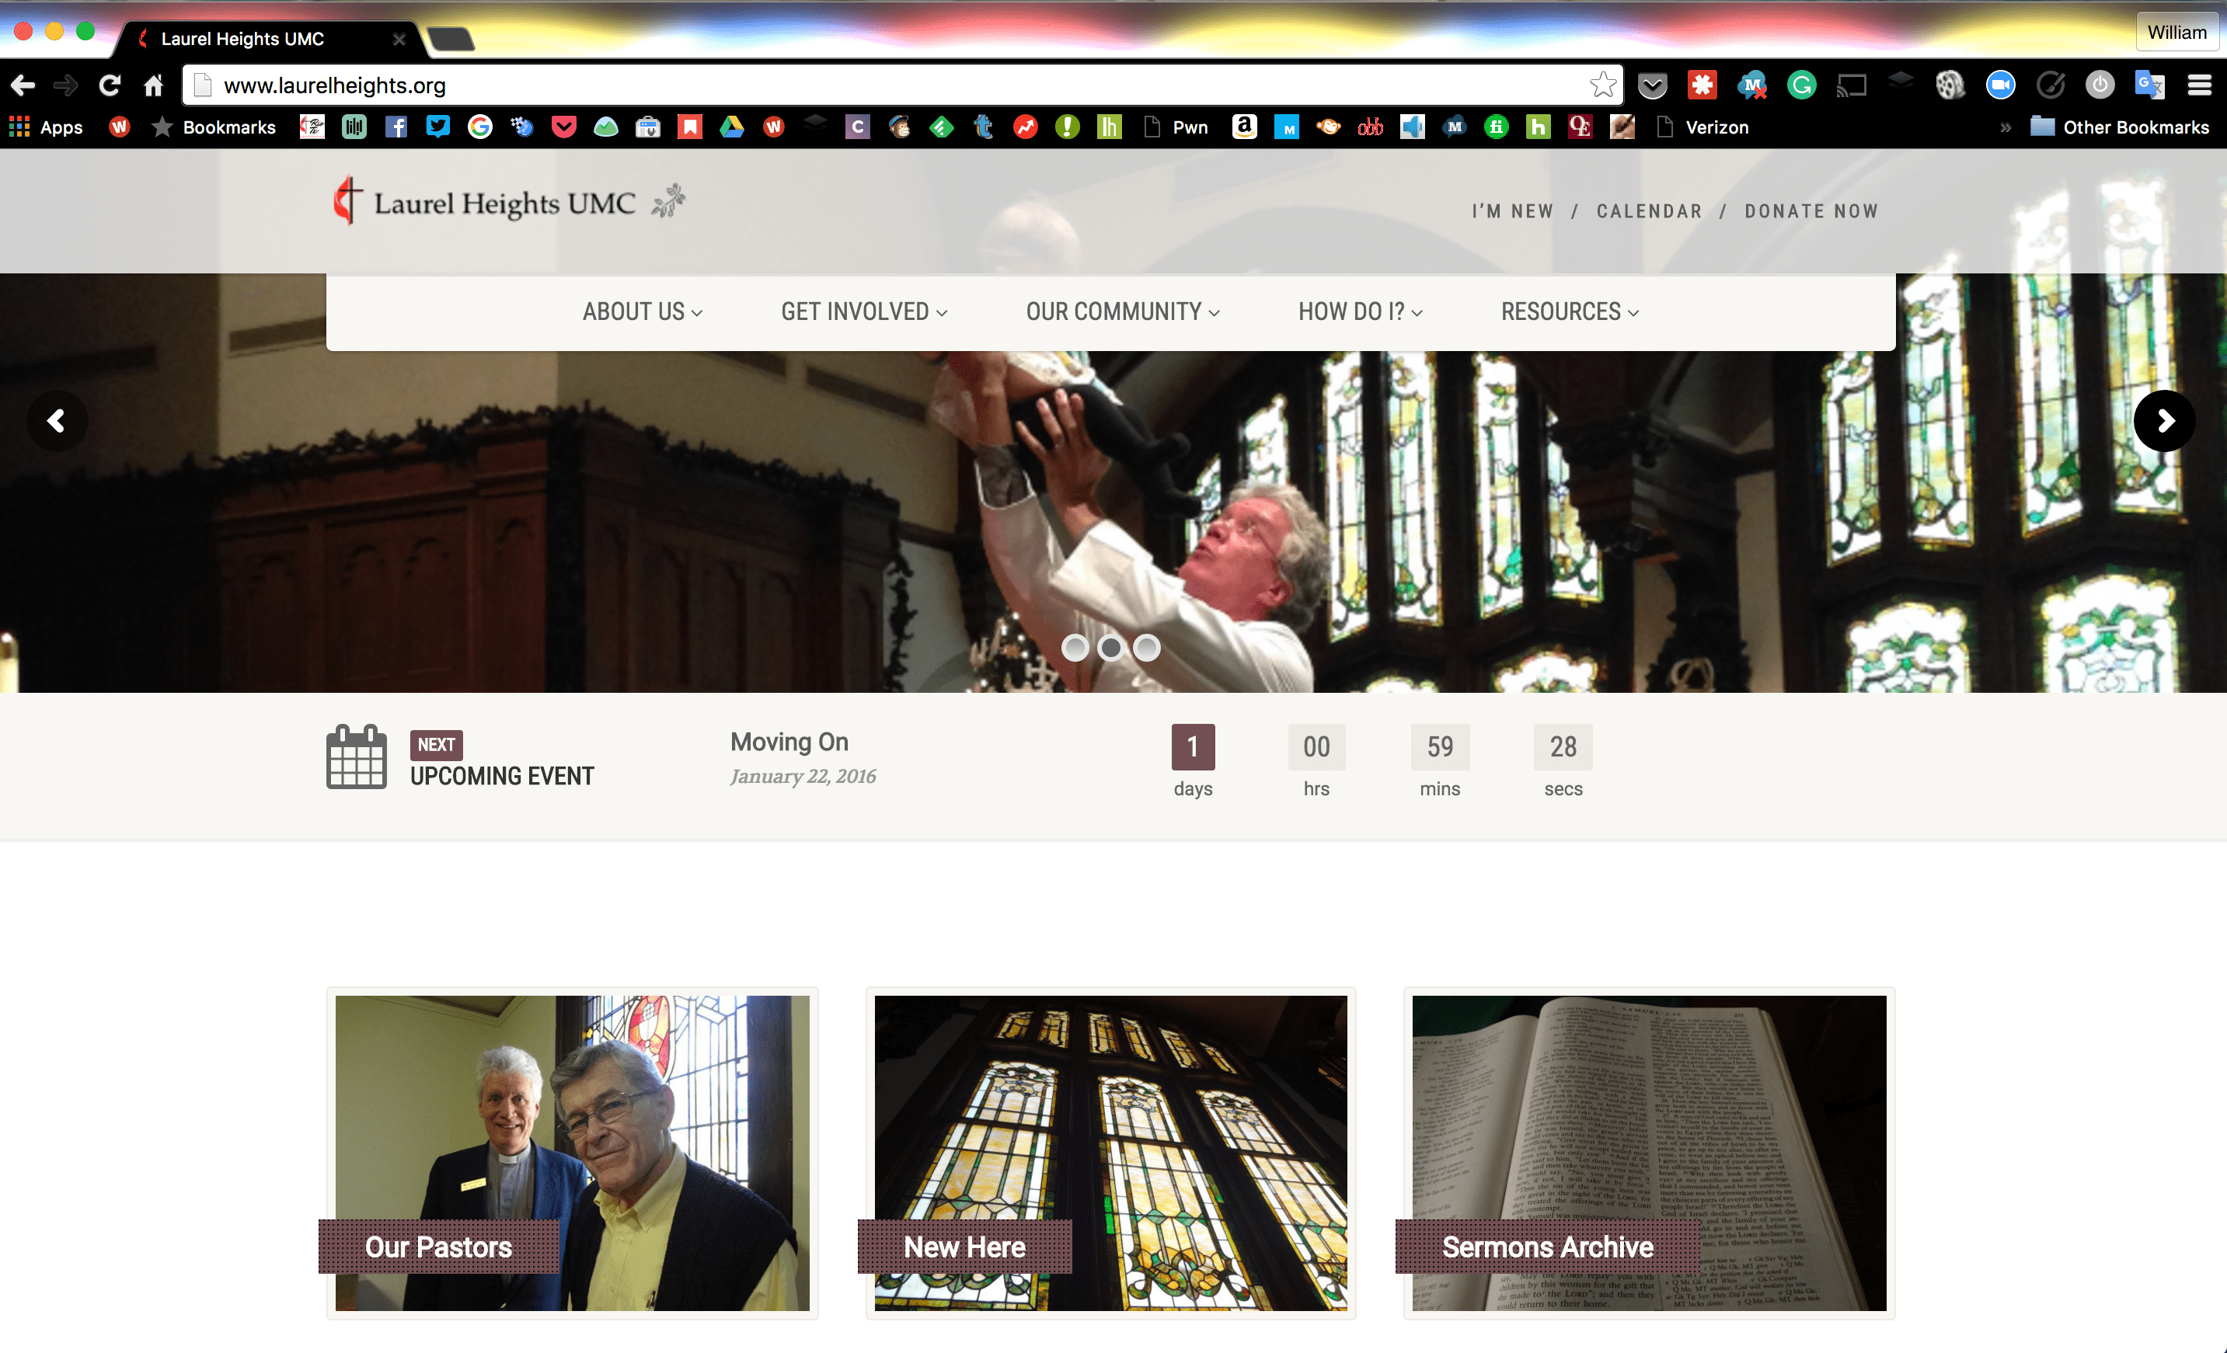Click the Grammarly extension icon

pyautogui.click(x=1801, y=85)
